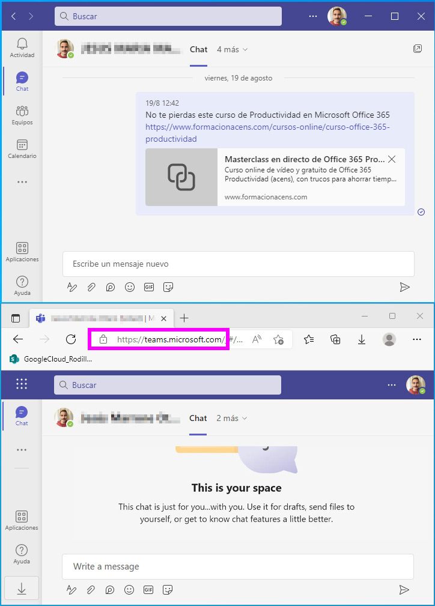The width and height of the screenshot is (435, 606).
Task: Dismiss the Masterclass link preview card
Action: (392, 159)
